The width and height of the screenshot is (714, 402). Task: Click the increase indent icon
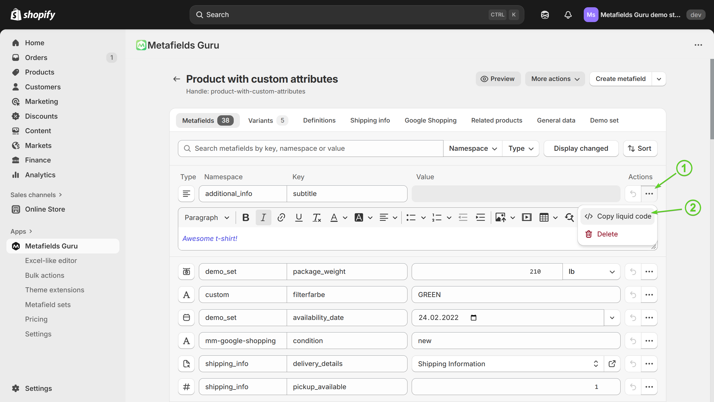(x=480, y=217)
